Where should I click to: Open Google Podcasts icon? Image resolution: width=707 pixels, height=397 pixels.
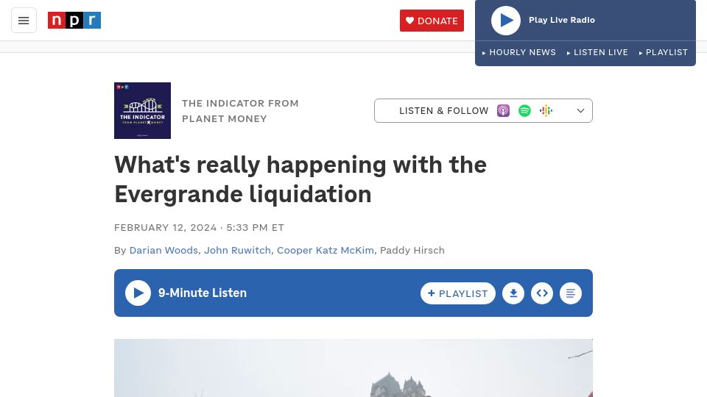pos(546,111)
